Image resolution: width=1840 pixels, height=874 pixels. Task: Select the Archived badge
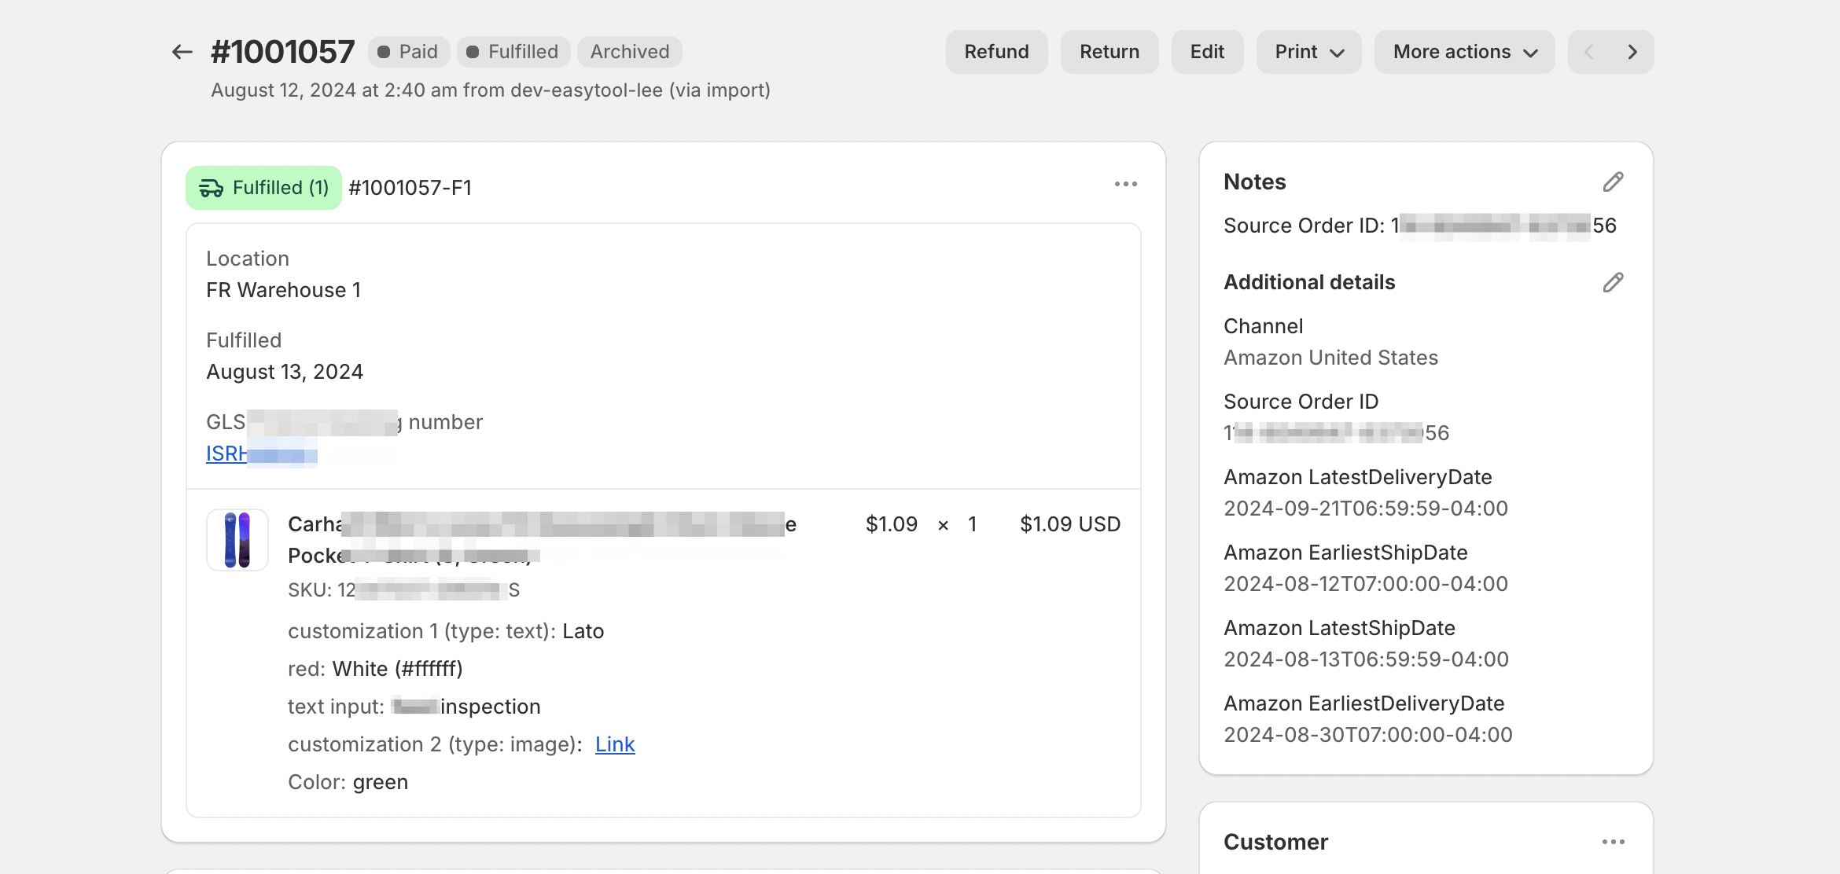tap(629, 51)
